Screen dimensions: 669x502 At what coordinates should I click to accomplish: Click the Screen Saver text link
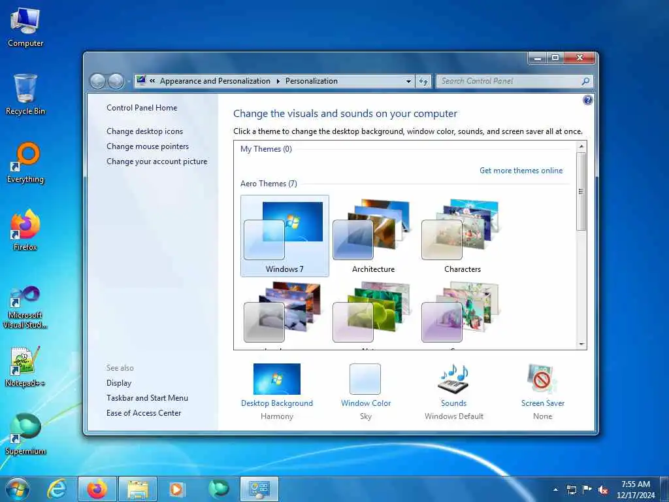coord(543,403)
